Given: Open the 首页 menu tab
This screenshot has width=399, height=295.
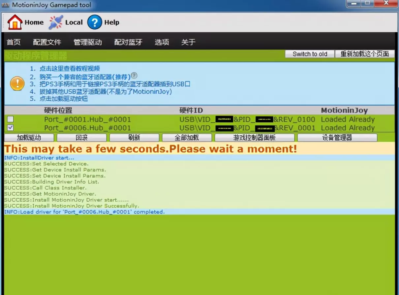Looking at the screenshot, I should point(14,42).
